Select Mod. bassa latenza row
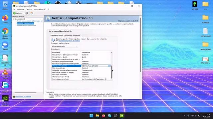Image resolution: width=213 pixels, height=119 pixels. (81, 68)
